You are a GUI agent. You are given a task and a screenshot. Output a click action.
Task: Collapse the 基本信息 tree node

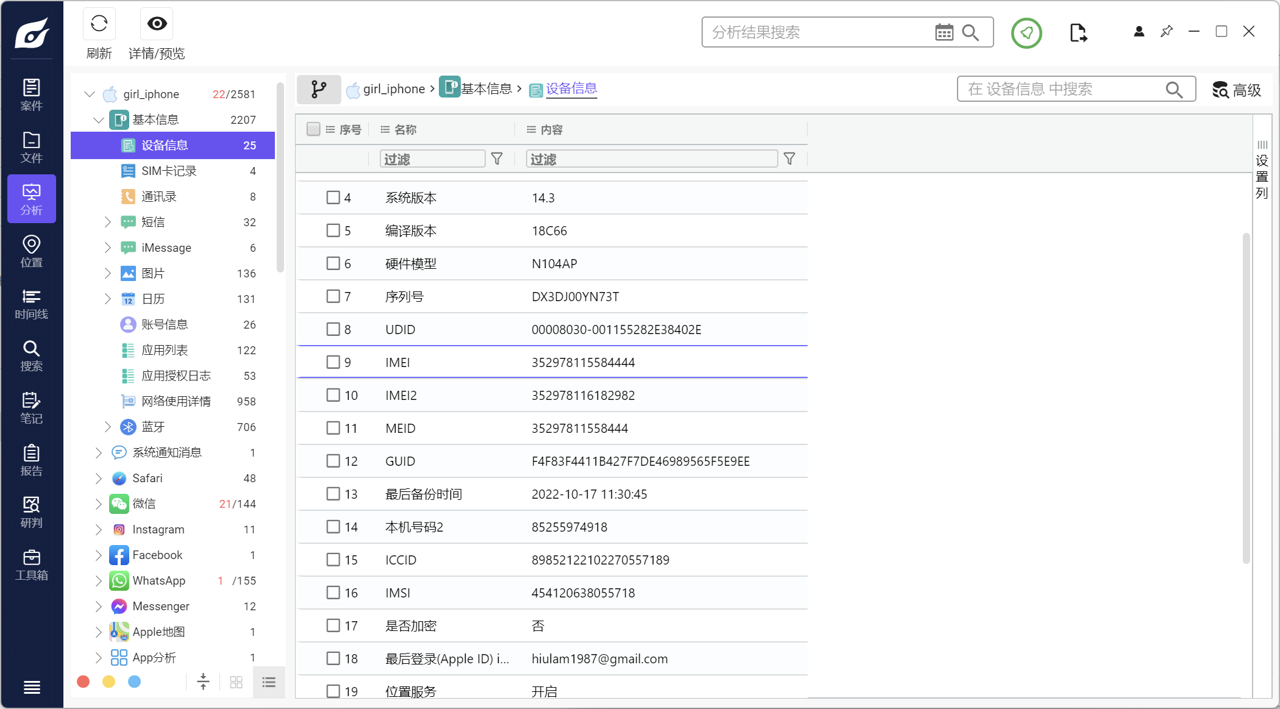[x=99, y=120]
